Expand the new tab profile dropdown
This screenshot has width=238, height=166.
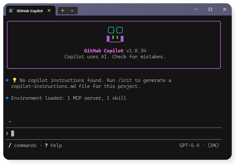pyautogui.click(x=72, y=10)
